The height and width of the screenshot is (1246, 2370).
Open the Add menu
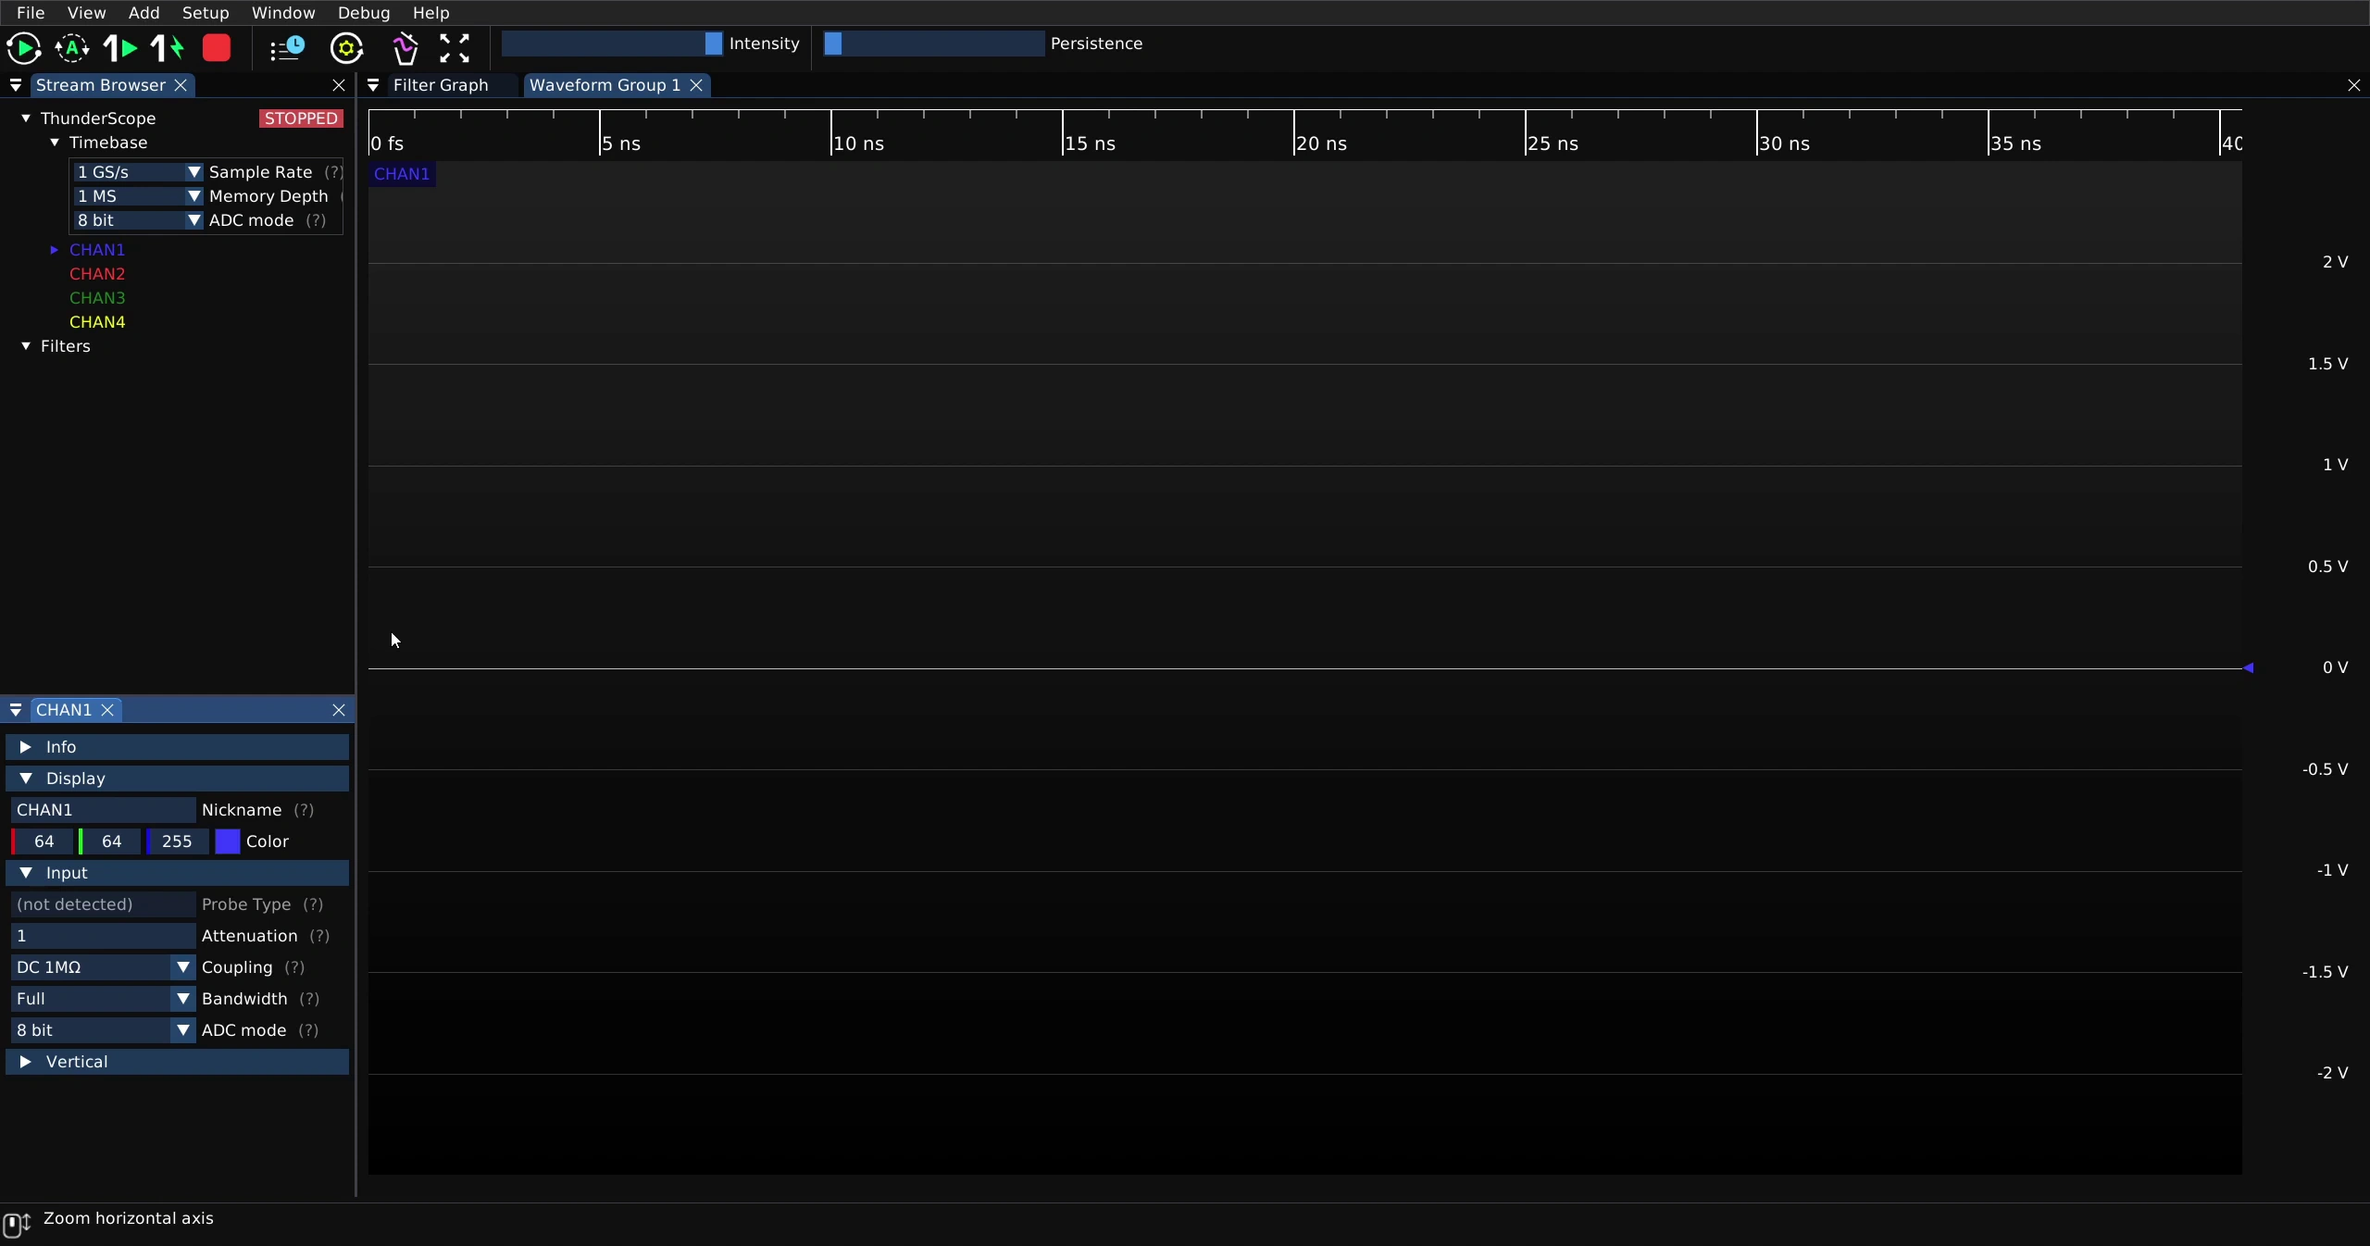[143, 13]
